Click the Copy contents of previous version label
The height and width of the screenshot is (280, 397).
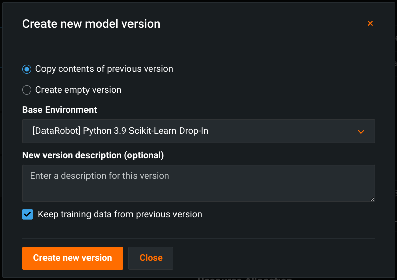pyautogui.click(x=104, y=69)
